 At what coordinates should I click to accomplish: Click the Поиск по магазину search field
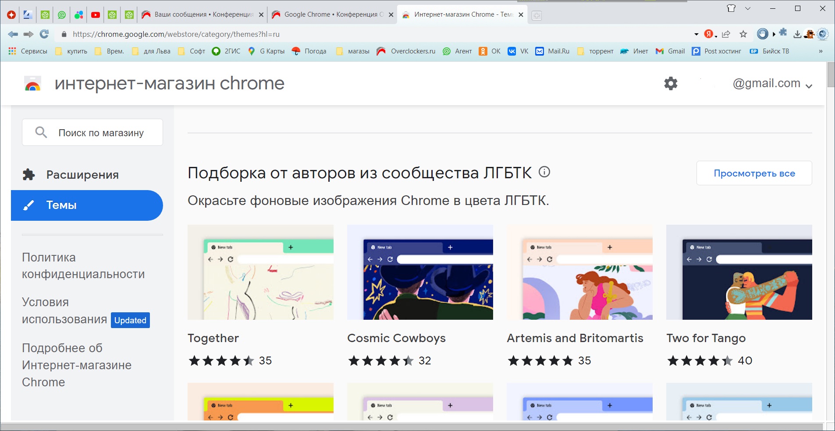point(92,132)
